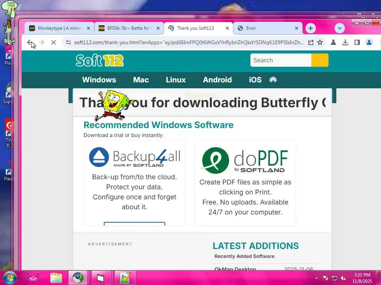Click the Soft112 logo
This screenshot has height=285, width=381.
pos(100,60)
